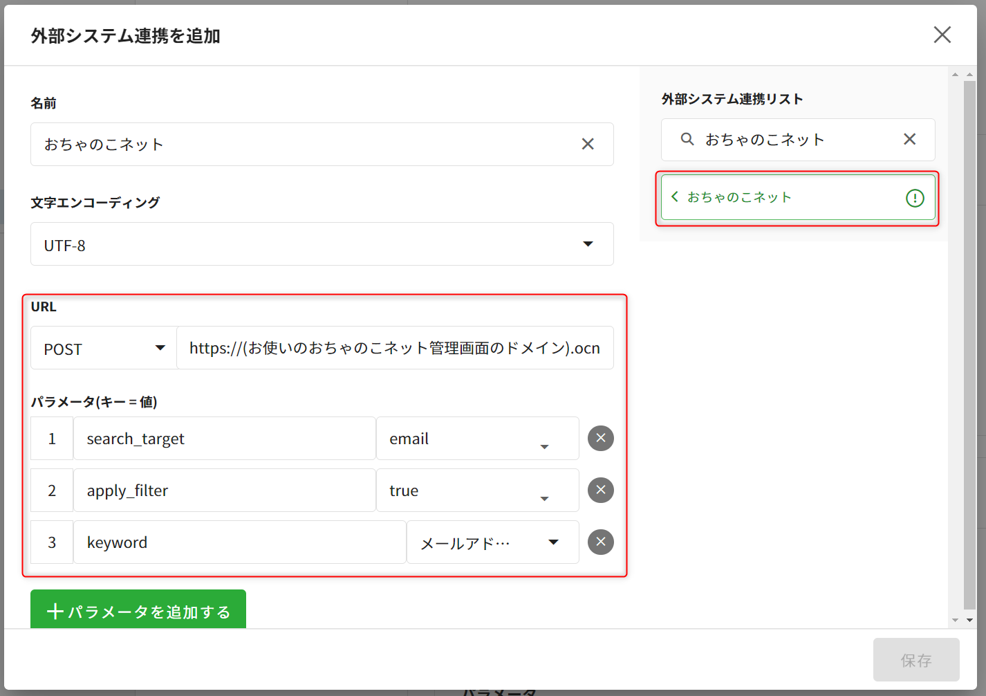Expand the メールアド… value dropdown
The image size is (986, 696).
(x=553, y=542)
